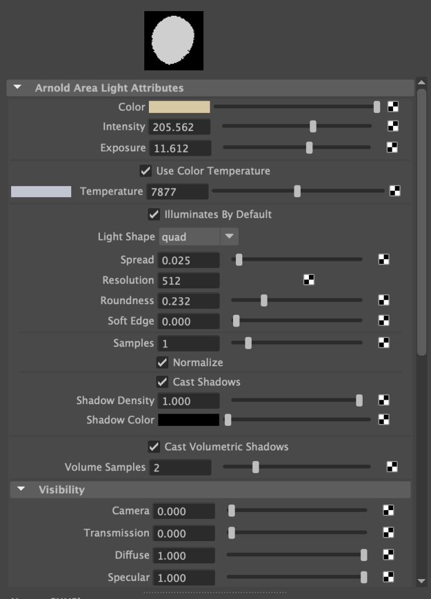Toggle Cast Volumetric Shadows checkbox
Screen dimensions: 431x599
pyautogui.click(x=154, y=447)
